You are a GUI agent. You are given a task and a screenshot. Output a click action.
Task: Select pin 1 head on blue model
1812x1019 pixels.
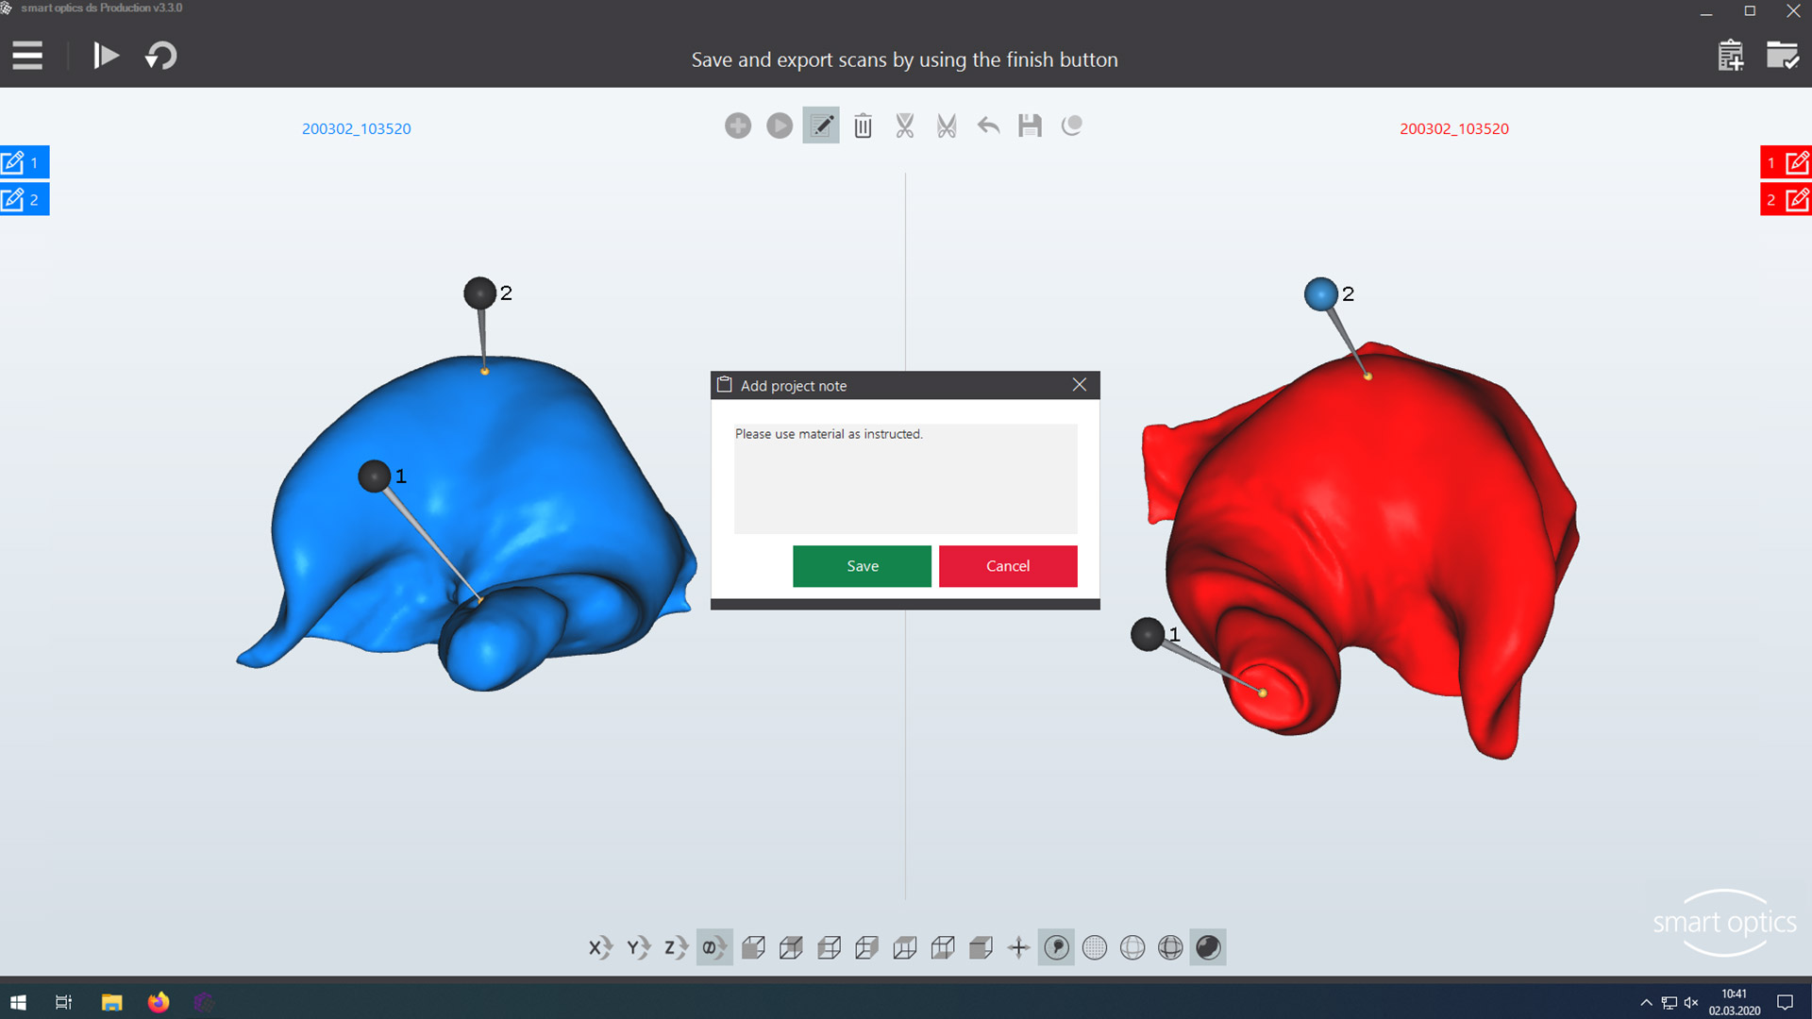(375, 476)
